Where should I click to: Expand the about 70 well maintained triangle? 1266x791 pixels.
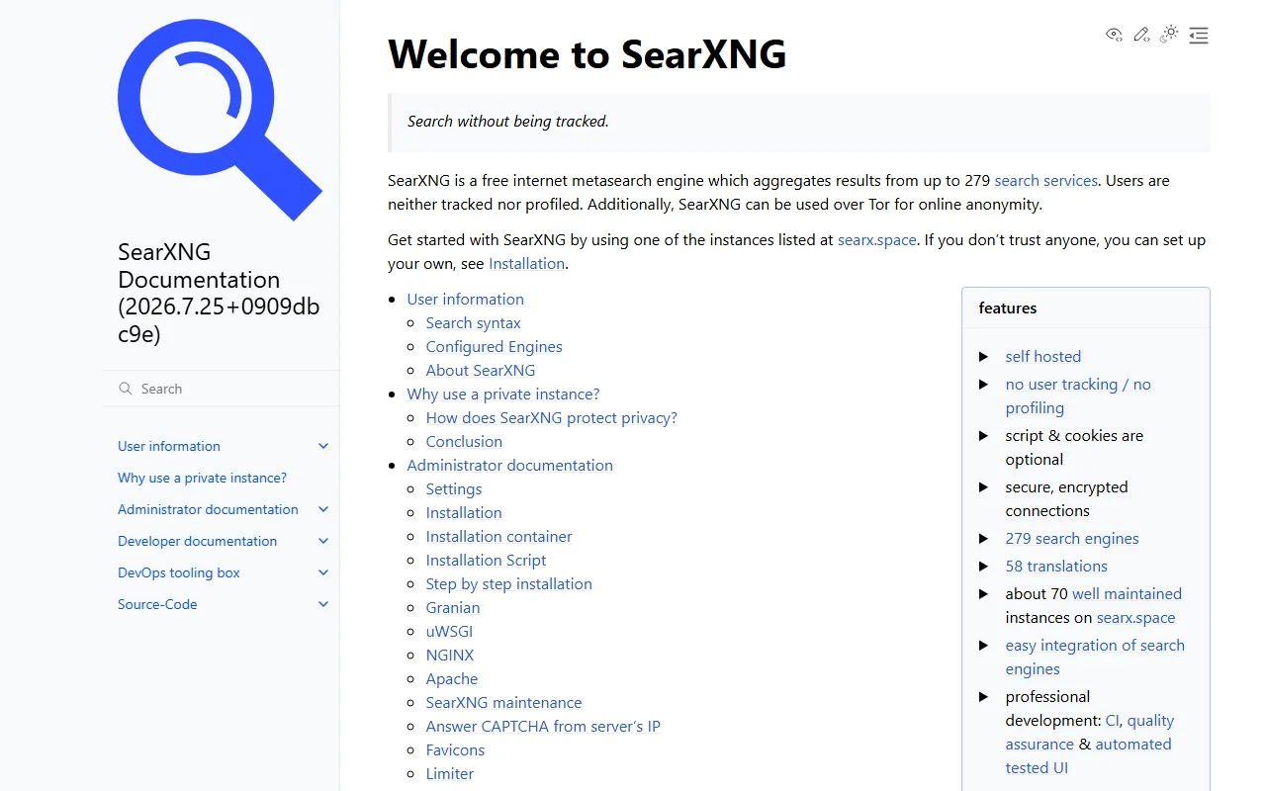coord(984,593)
